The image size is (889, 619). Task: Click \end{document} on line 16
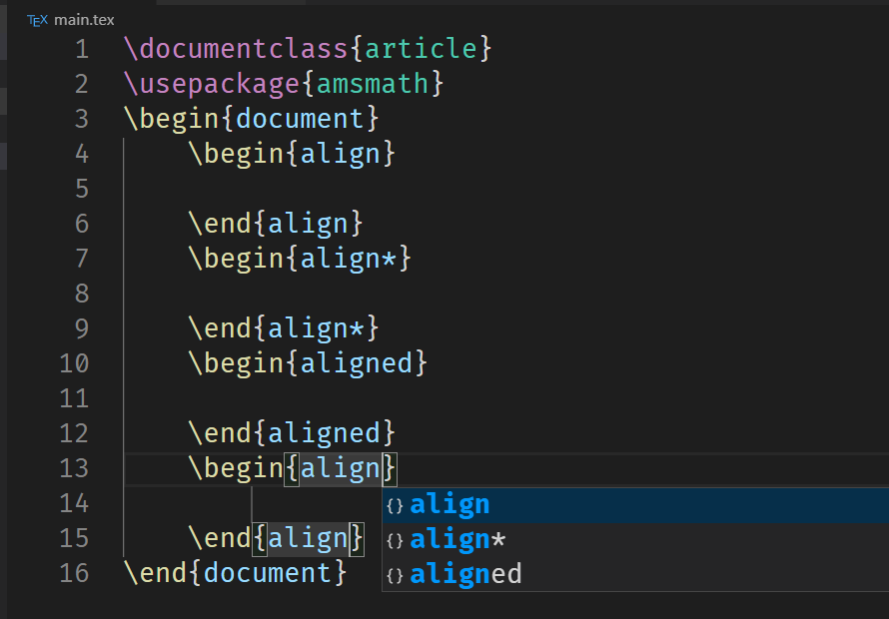tap(236, 572)
